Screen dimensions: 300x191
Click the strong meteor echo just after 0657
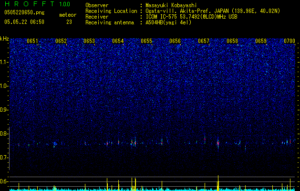[x=218, y=143]
